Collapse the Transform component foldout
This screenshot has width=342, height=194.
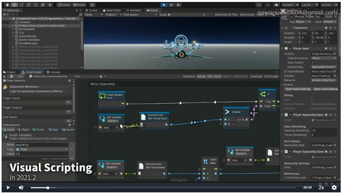(x=283, y=28)
